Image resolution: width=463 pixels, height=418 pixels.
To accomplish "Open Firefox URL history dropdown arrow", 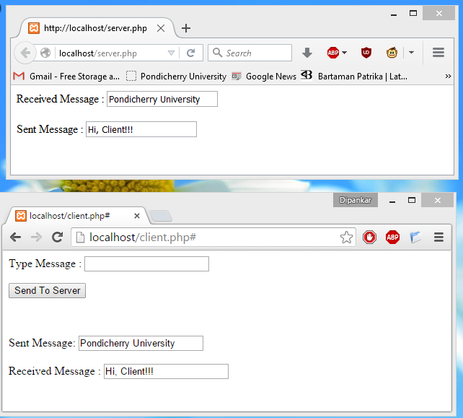I will (x=171, y=53).
